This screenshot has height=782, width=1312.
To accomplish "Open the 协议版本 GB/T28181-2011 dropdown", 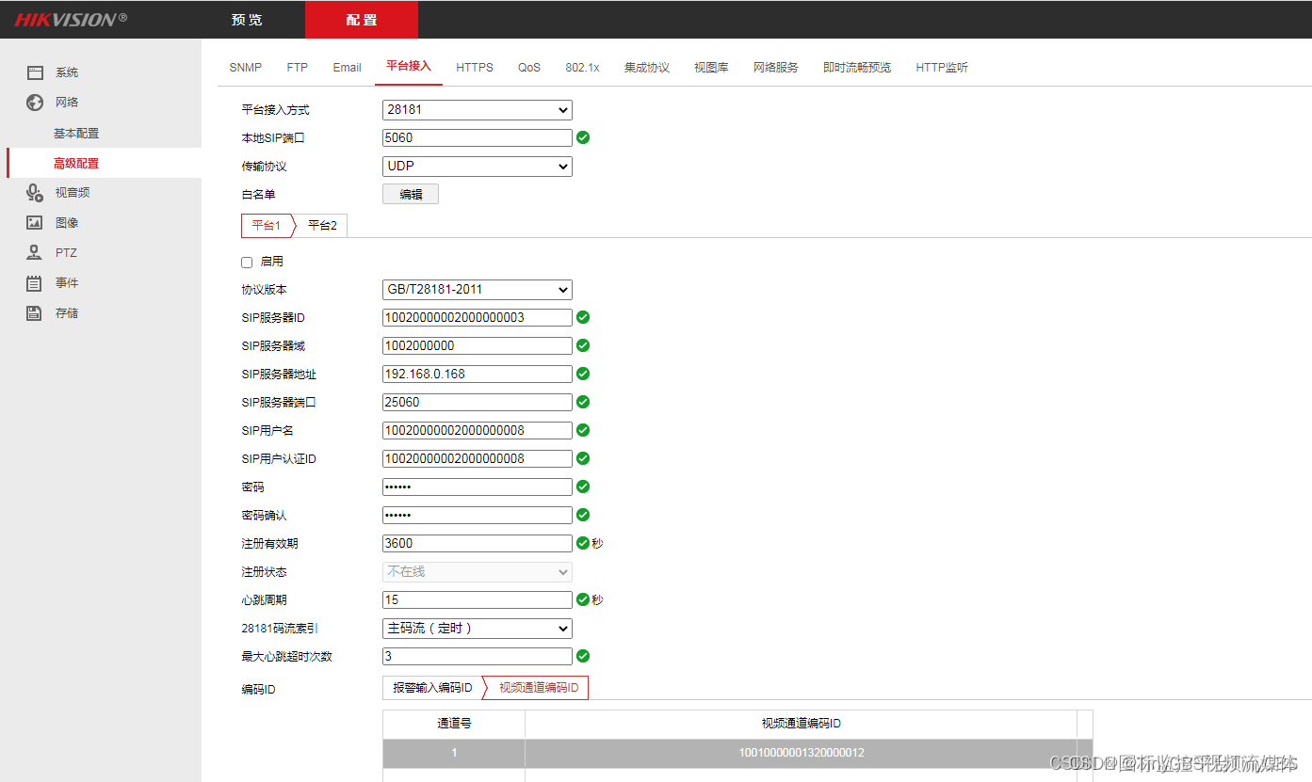I will [478, 290].
